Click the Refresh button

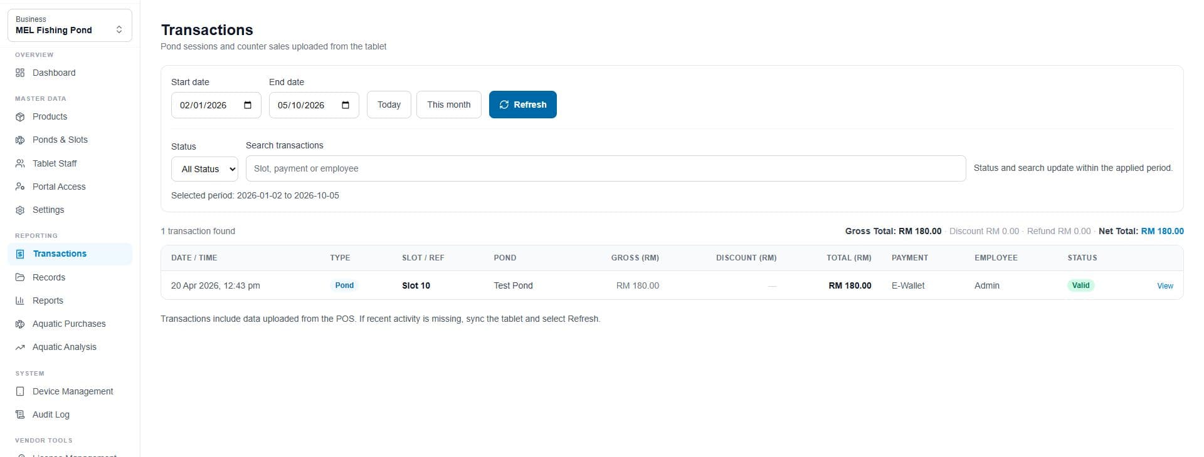pyautogui.click(x=523, y=105)
